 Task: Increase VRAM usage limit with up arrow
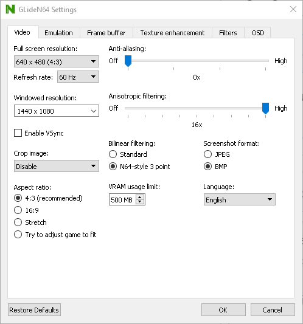[140, 197]
